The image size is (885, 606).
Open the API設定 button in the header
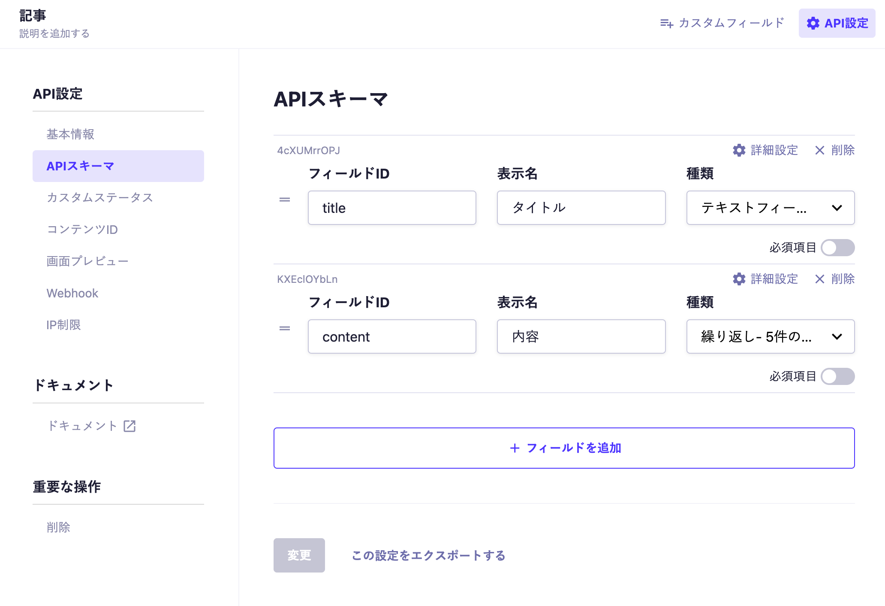[837, 23]
